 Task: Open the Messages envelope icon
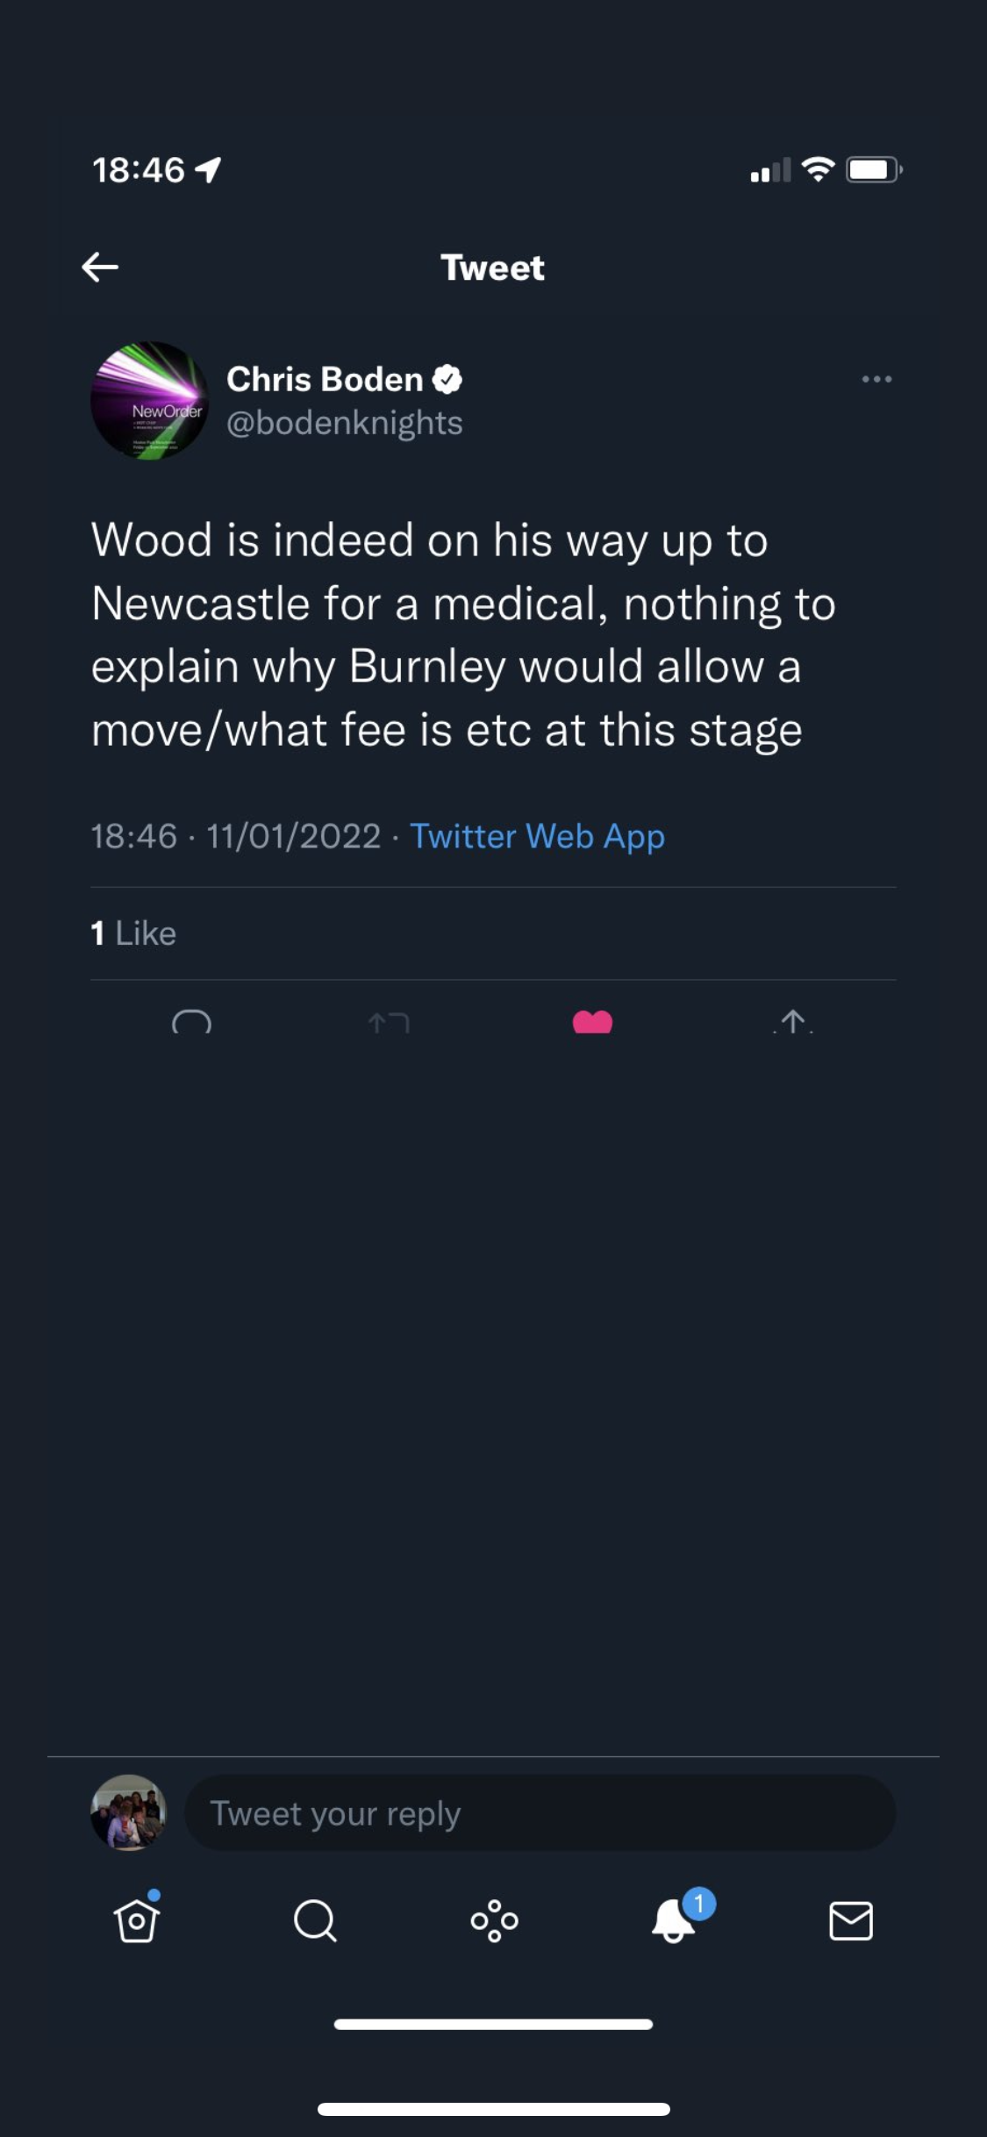[851, 1920]
